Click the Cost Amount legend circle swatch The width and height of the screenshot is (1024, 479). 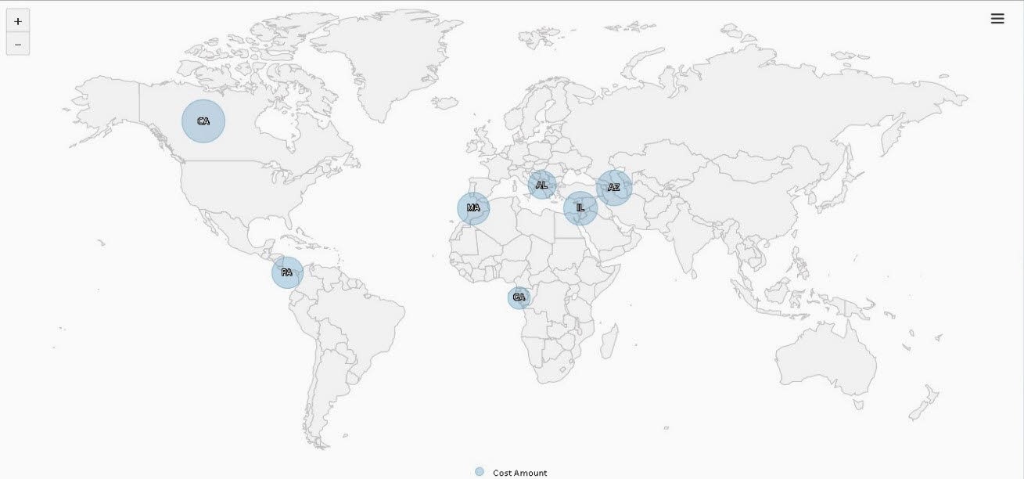coord(480,472)
